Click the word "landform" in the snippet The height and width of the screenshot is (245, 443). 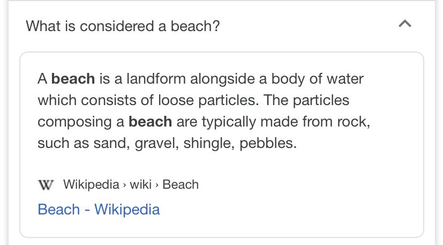pos(156,79)
